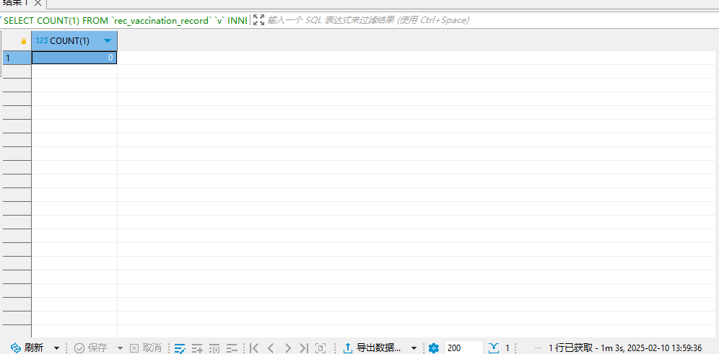Go to the last row icon

304,348
